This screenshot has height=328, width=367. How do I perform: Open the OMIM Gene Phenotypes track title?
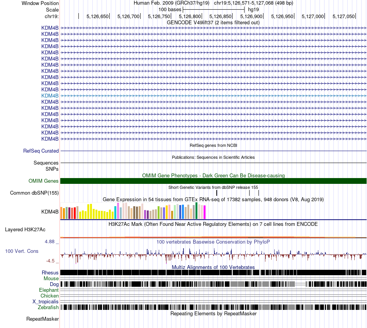[213, 175]
